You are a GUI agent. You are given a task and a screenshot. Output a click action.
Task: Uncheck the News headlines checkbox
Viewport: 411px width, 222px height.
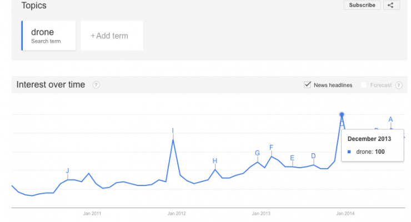(307, 85)
